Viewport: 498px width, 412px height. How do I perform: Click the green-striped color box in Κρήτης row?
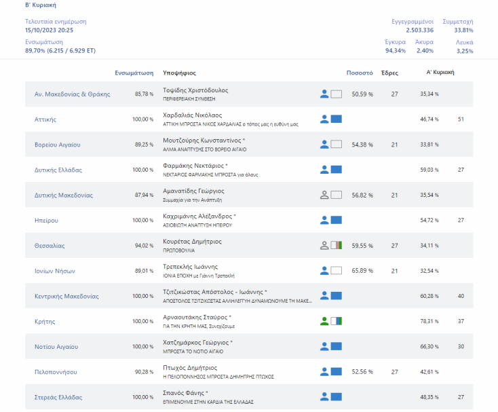pyautogui.click(x=336, y=321)
